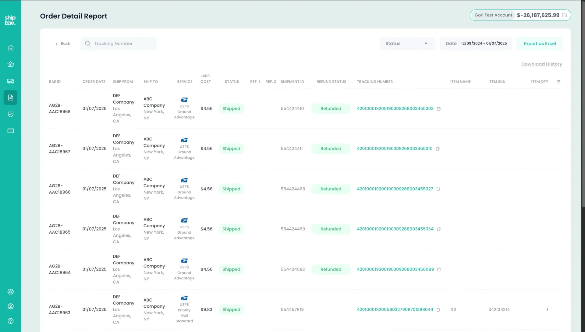Click Refunded badge for shipment 554424410
This screenshot has height=332, width=585.
coord(331,108)
